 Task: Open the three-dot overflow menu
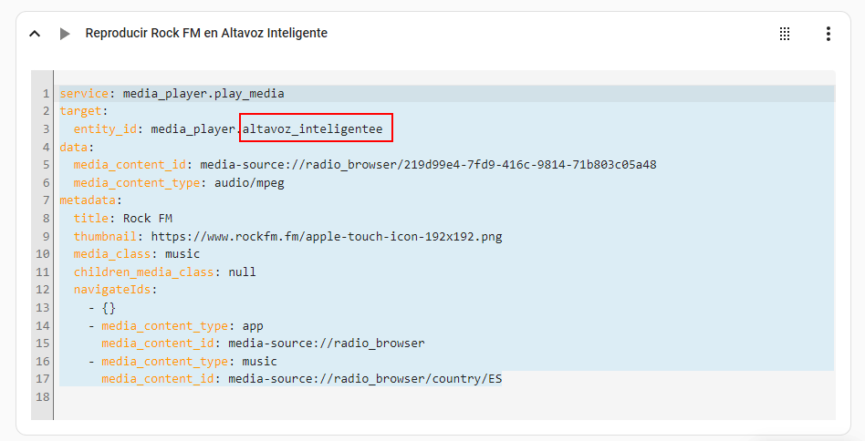[x=828, y=34]
